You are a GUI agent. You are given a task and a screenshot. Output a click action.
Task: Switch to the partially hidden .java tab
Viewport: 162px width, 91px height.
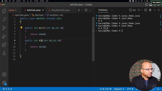tap(12, 10)
